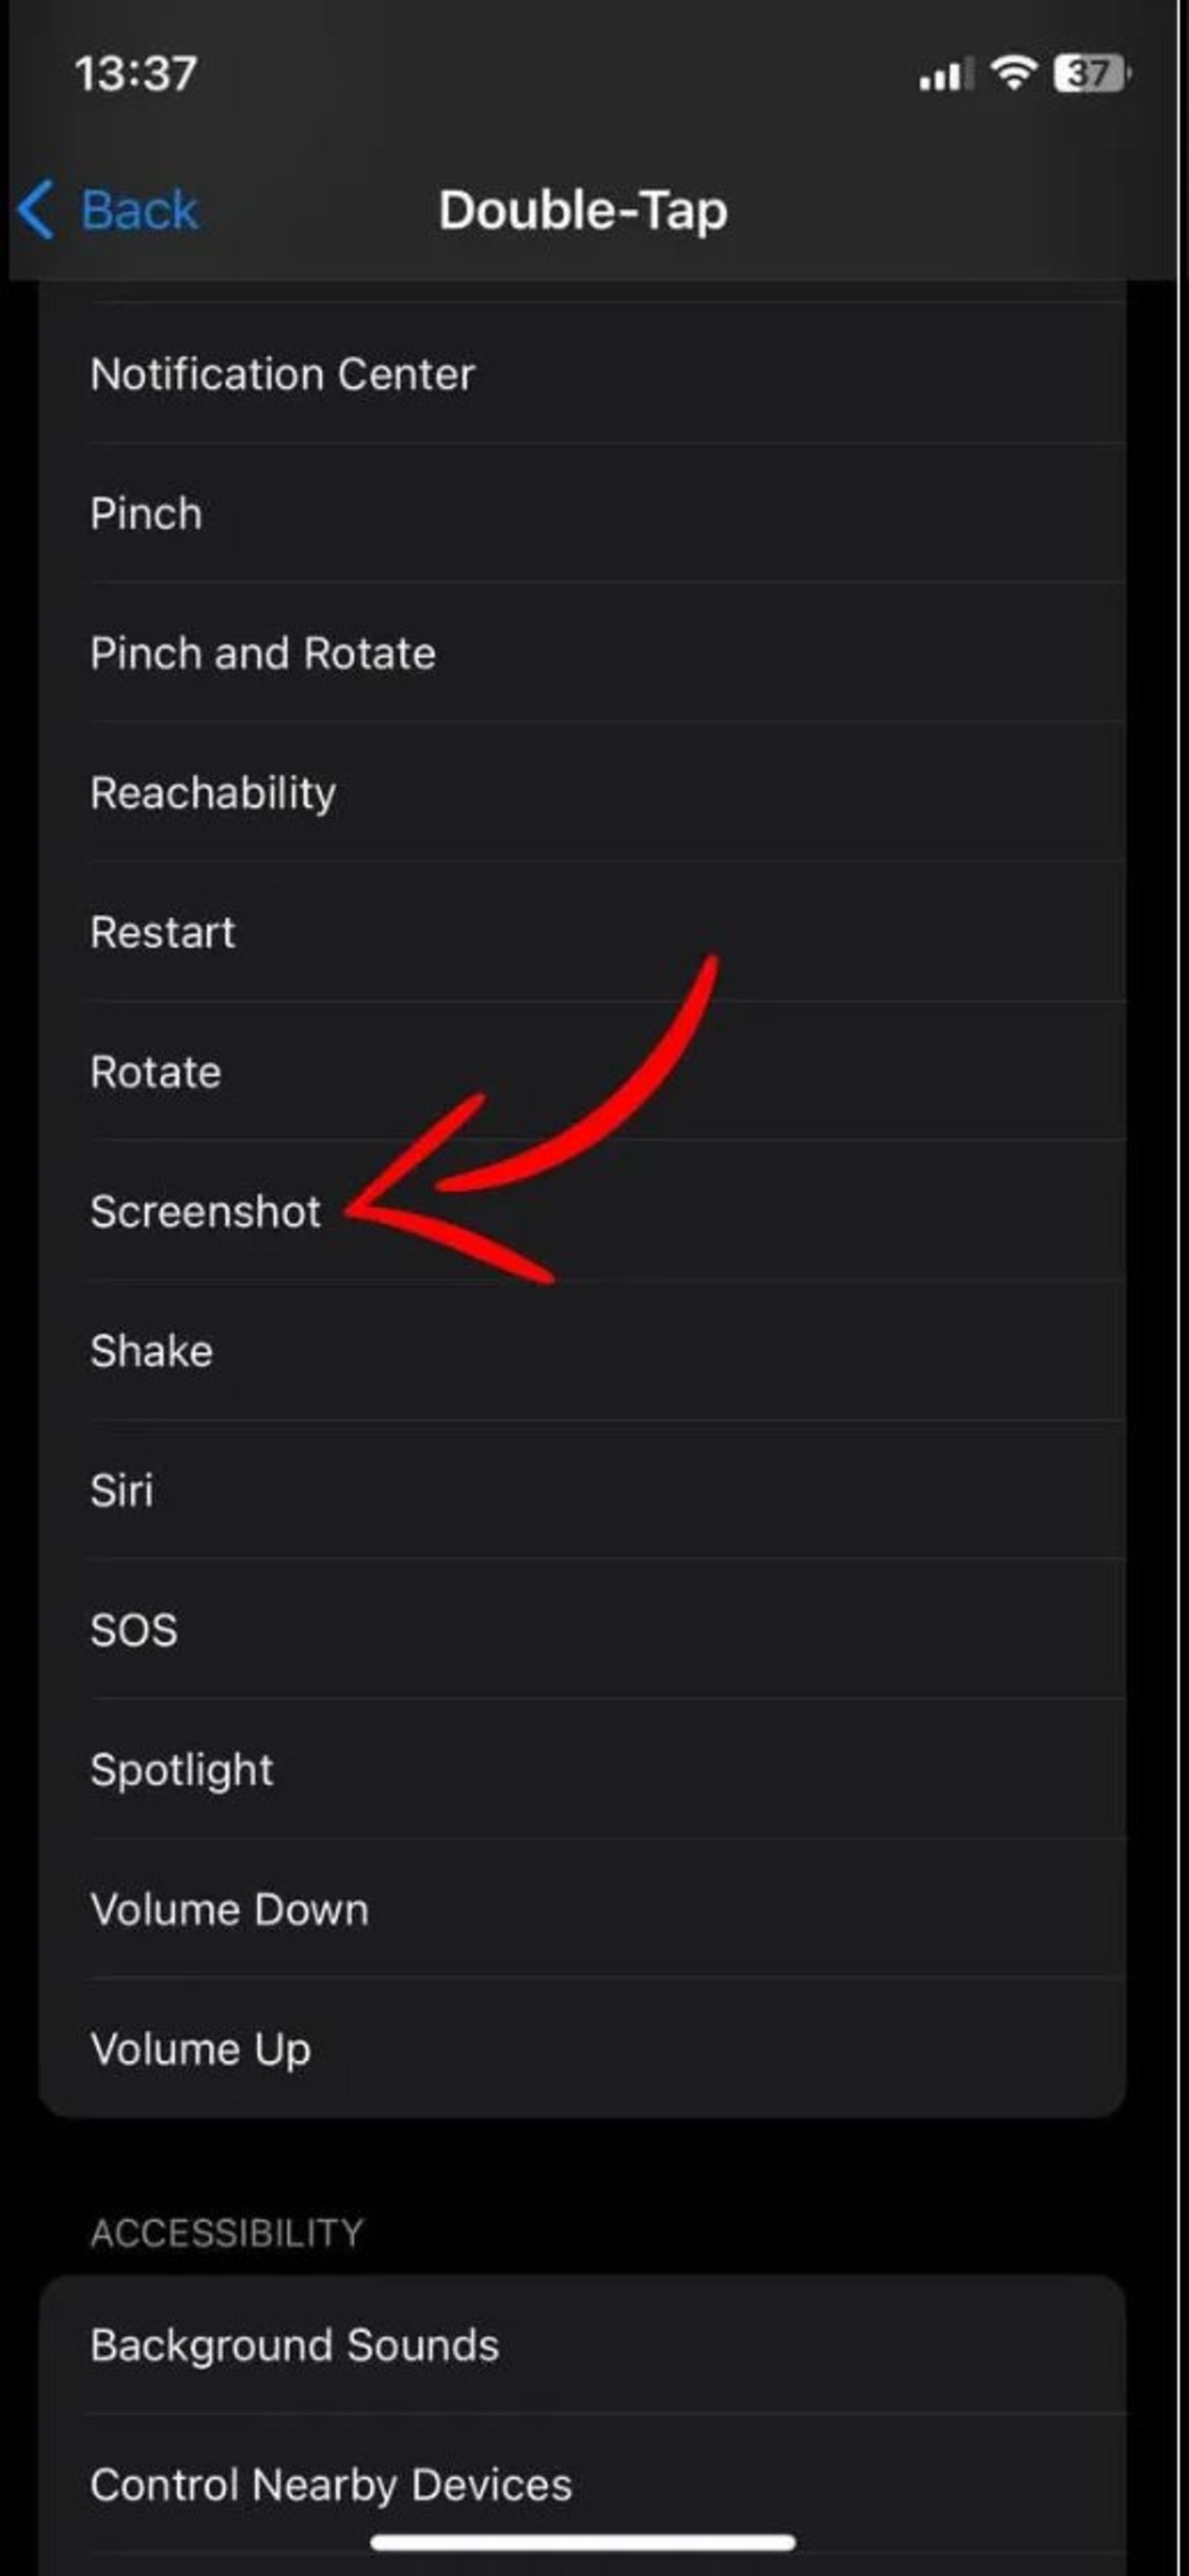The image size is (1189, 2576).
Task: Choose the Shake action
Action: pyautogui.click(x=151, y=1351)
